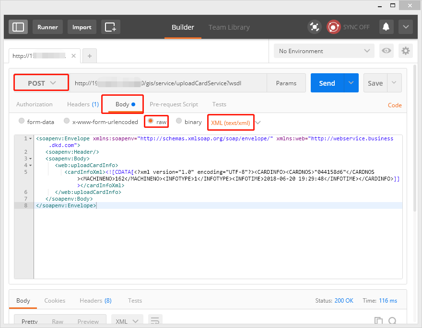
Task: Open the notifications bell
Action: pos(386,27)
